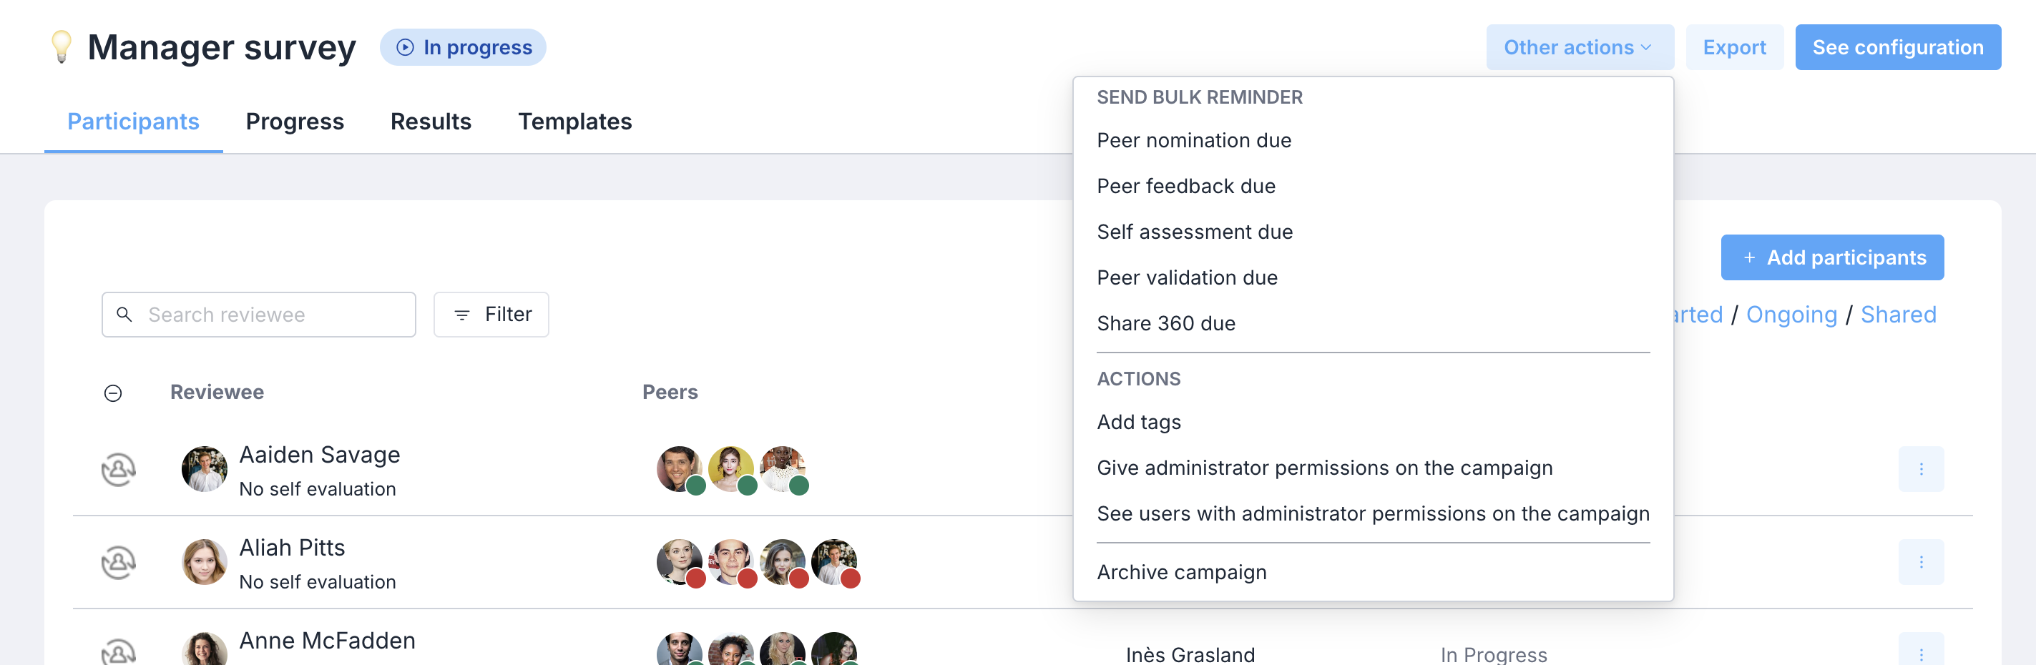Open the three-dot menu for Aaiden Savage
2036x665 pixels.
click(1921, 469)
